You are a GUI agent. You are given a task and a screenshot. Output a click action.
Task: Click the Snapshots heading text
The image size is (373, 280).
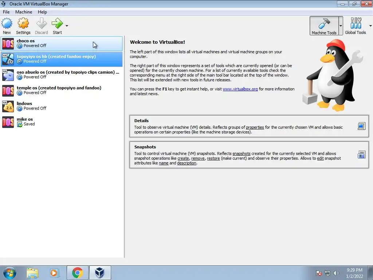(145, 147)
